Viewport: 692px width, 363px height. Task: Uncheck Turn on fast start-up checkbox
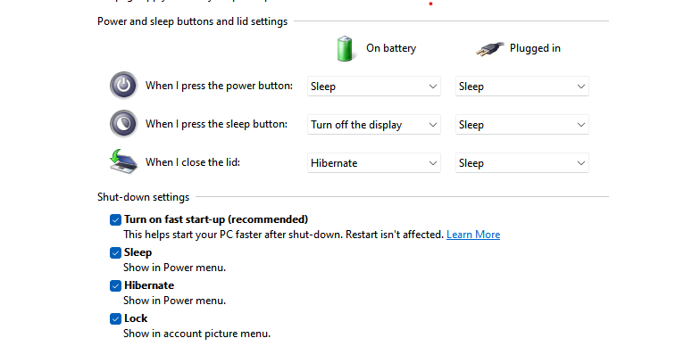(x=115, y=219)
